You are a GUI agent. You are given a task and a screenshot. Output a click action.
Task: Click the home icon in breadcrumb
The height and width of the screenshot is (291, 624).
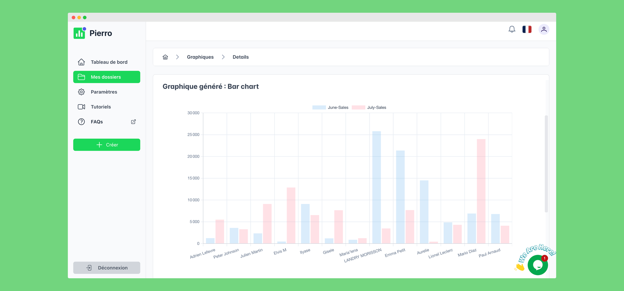165,57
